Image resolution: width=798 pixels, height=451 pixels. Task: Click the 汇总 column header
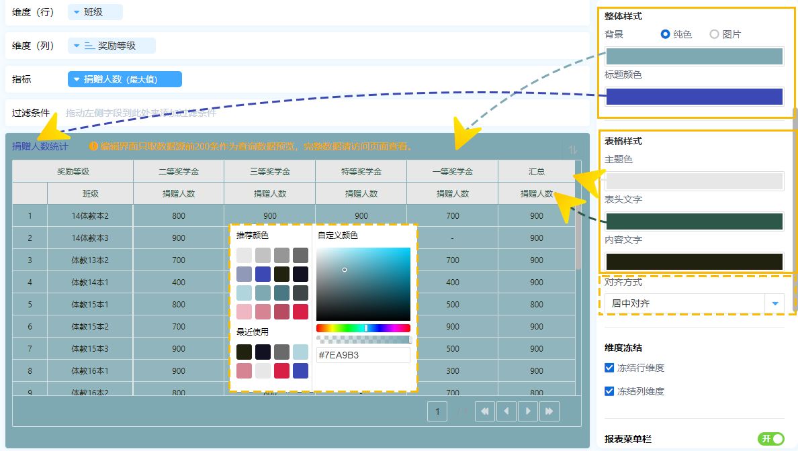[536, 172]
